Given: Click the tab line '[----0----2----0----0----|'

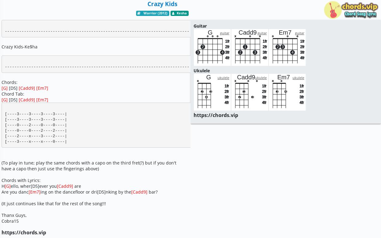Looking at the screenshot, I should click(36, 125).
